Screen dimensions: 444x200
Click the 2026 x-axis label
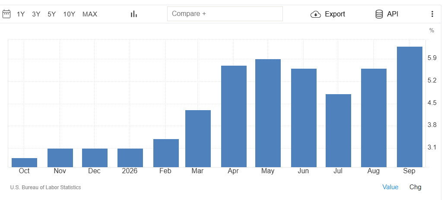click(x=130, y=171)
